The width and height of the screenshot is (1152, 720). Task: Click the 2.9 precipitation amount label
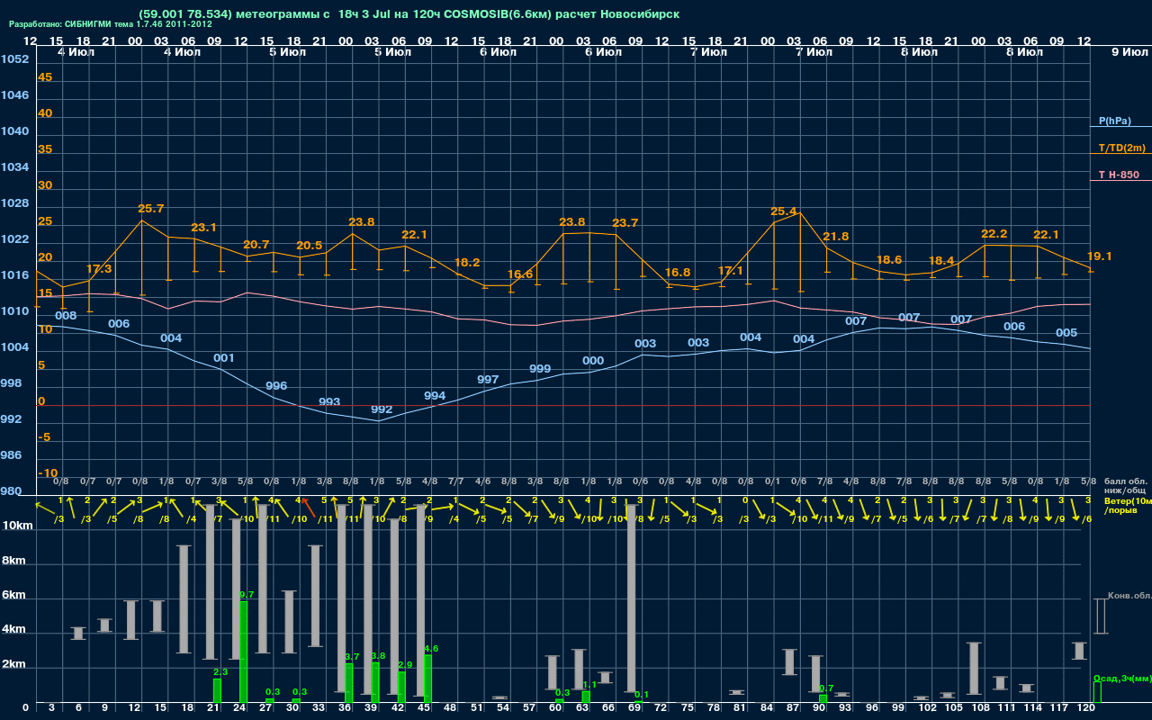(405, 665)
